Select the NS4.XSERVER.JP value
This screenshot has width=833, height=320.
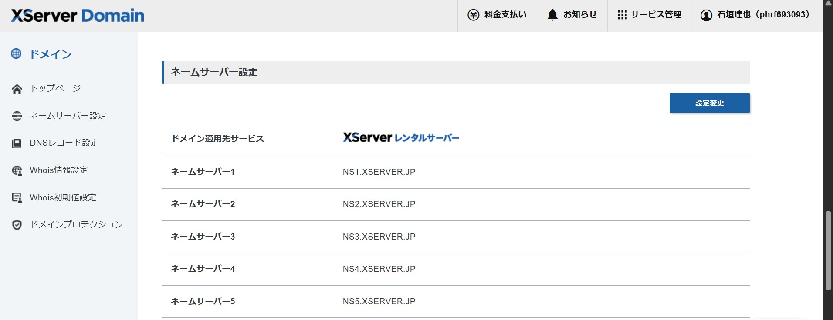pos(379,269)
